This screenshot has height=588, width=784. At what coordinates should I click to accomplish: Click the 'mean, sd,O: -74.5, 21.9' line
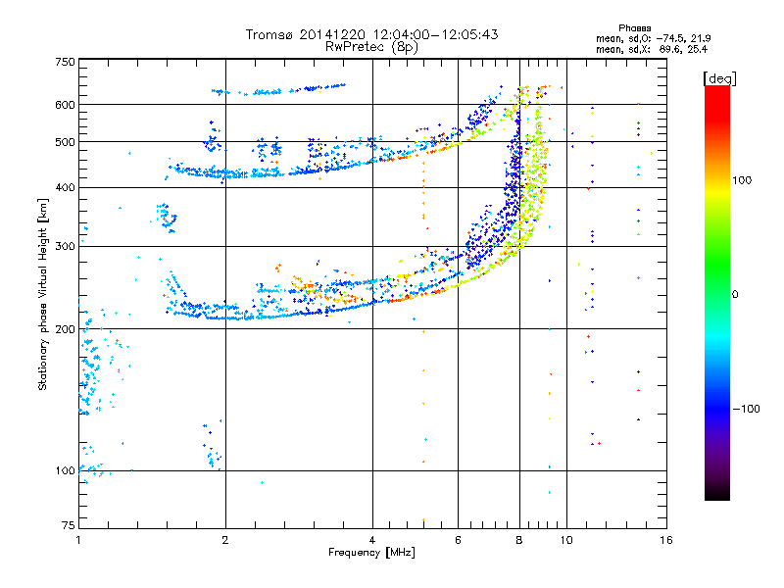[x=653, y=38]
